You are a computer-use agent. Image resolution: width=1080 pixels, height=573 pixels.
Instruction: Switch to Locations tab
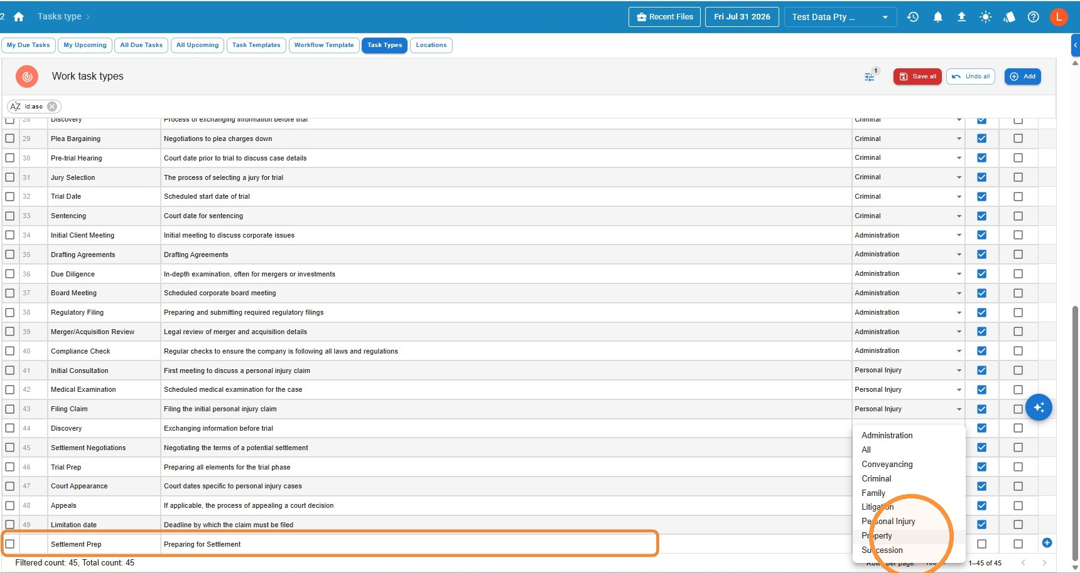431,45
